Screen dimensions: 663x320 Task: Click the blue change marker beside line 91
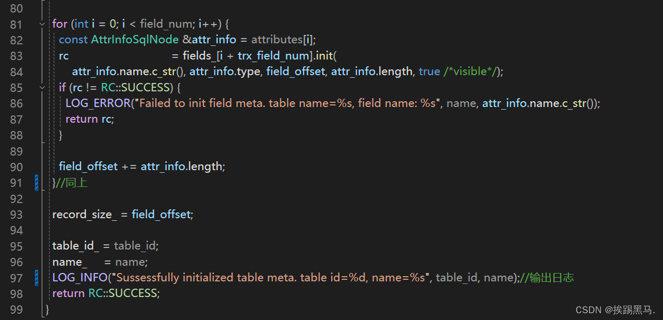point(36,182)
